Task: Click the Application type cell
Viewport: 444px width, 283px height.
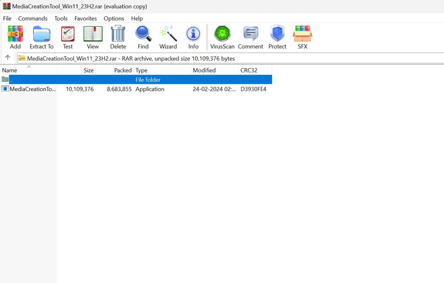Action: [150, 89]
